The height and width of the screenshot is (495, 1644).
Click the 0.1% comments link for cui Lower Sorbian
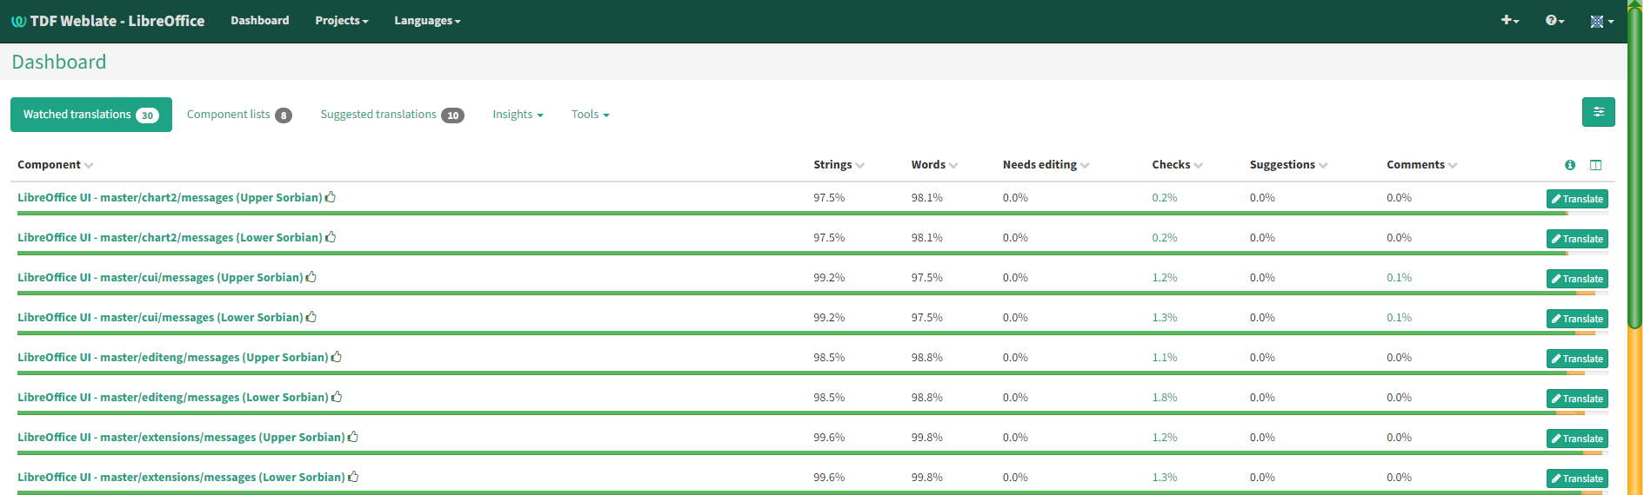[x=1400, y=318]
